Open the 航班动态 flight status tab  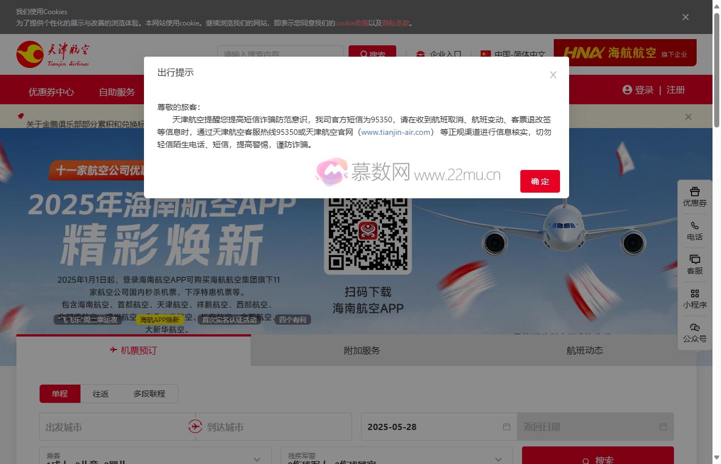[585, 350]
